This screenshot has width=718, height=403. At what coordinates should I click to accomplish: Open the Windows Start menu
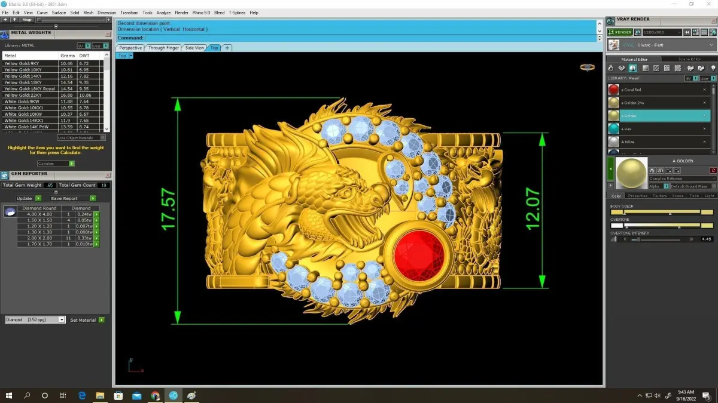9,395
